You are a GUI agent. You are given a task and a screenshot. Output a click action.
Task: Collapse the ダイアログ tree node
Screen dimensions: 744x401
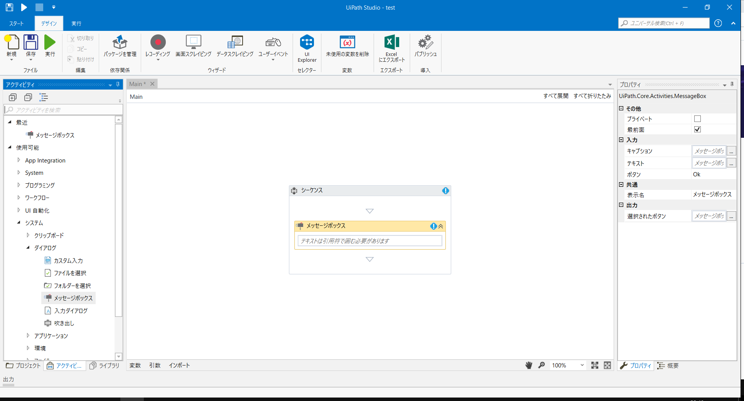tap(28, 247)
